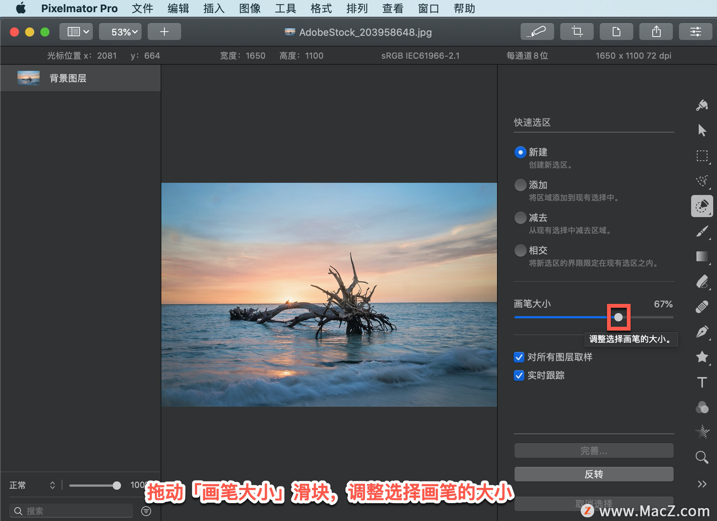Open the Export/Share button

click(x=656, y=32)
